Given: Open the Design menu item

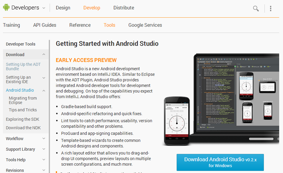Looking at the screenshot, I should point(63,8).
